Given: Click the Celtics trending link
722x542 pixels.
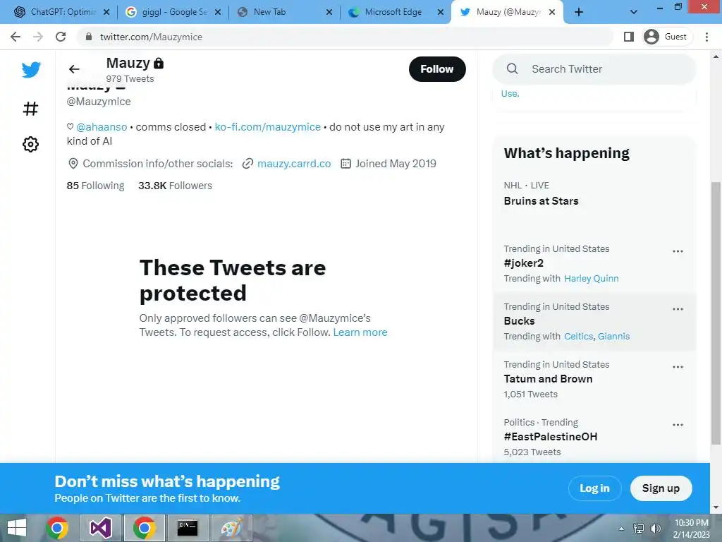Looking at the screenshot, I should (578, 337).
